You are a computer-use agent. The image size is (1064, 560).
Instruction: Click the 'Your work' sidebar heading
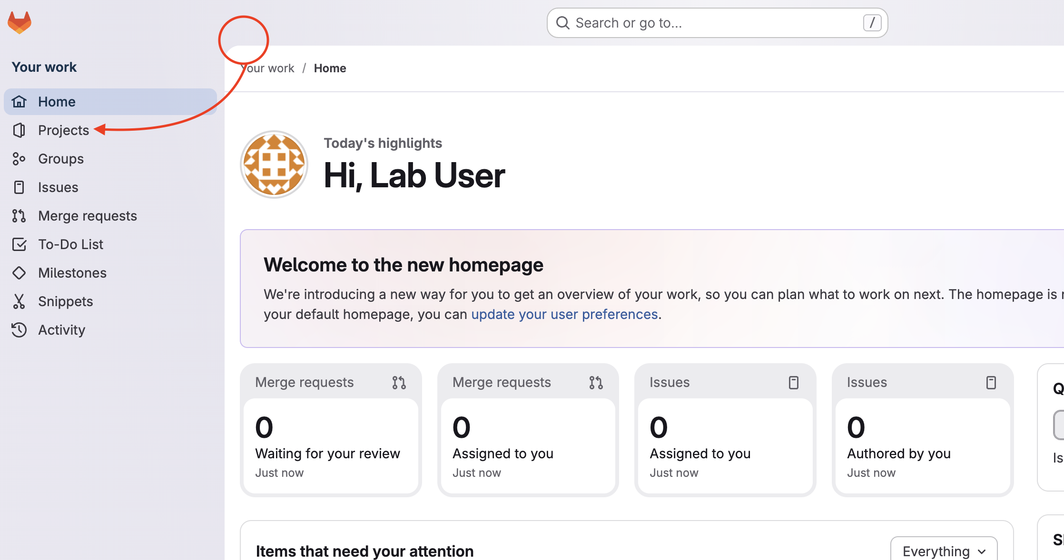(44, 67)
